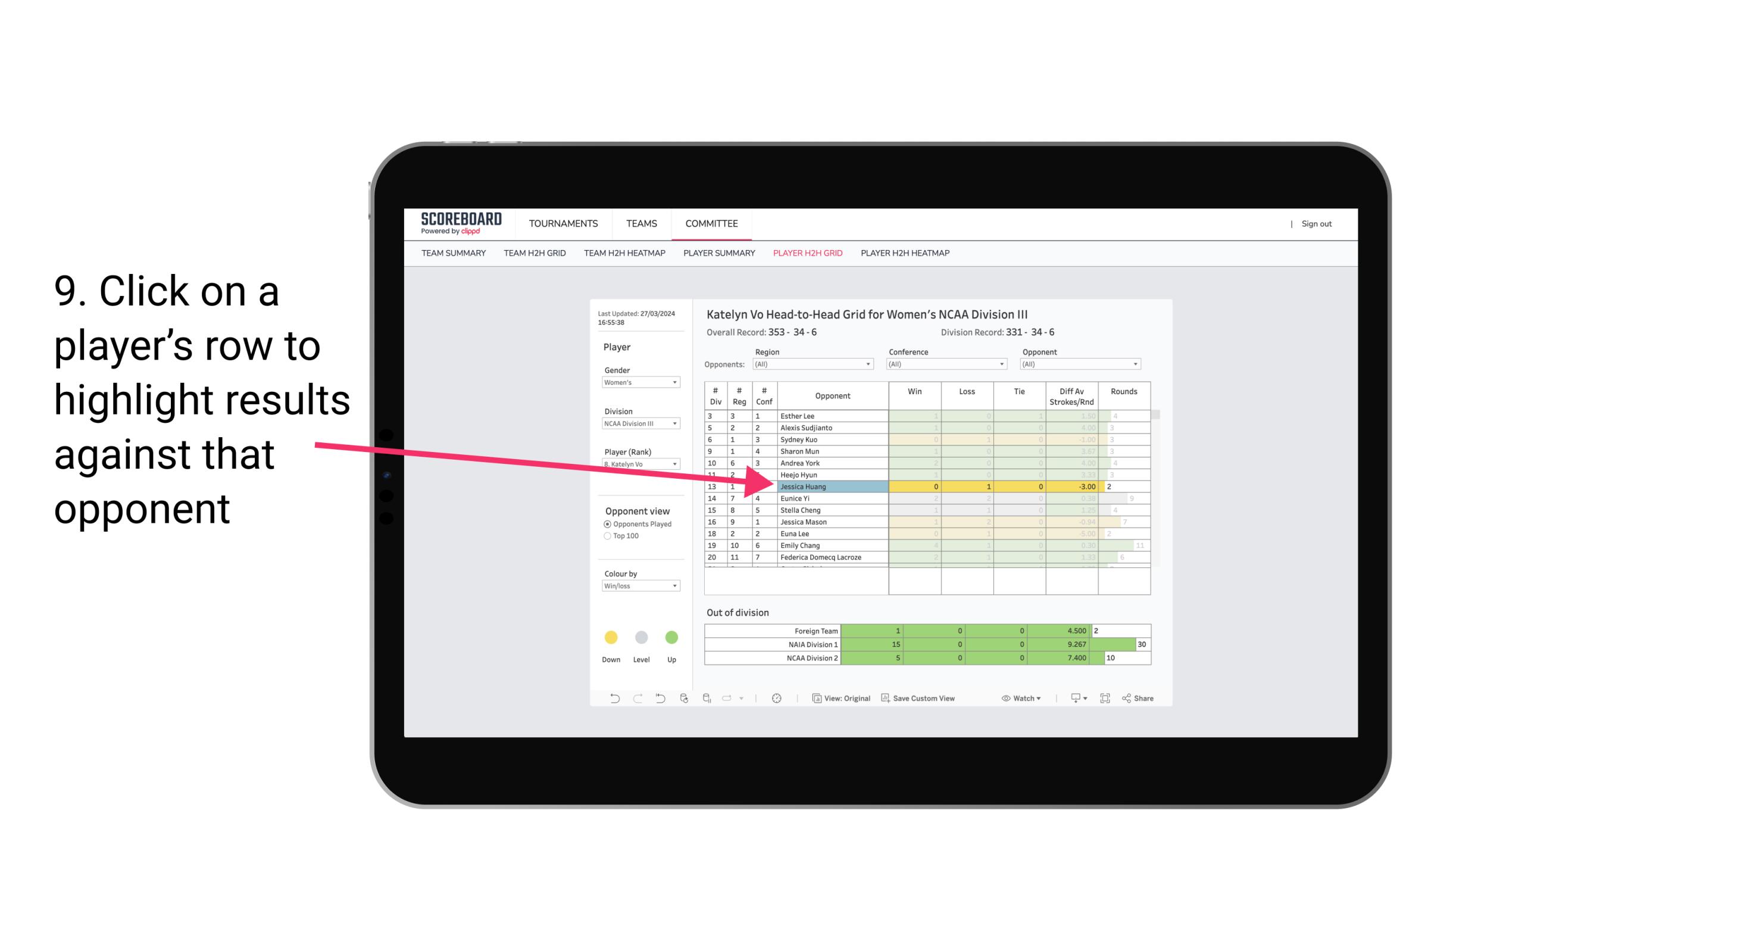Click the redo icon in toolbar
This screenshot has height=945, width=1756.
(x=634, y=700)
